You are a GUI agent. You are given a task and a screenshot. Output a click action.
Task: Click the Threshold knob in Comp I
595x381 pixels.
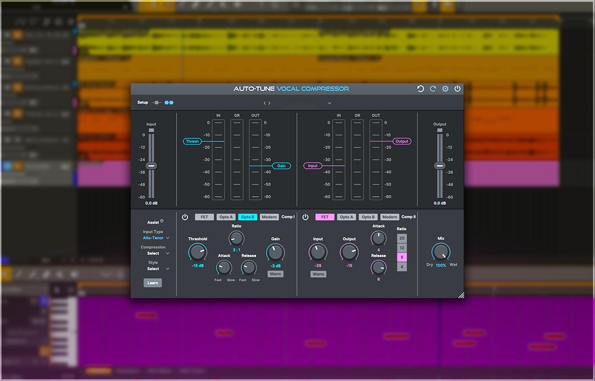[x=198, y=252]
